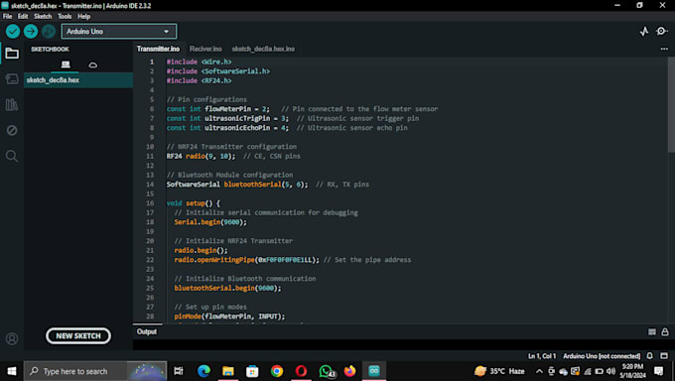Open File Explorer from the taskbar
675x381 pixels.
click(x=227, y=371)
